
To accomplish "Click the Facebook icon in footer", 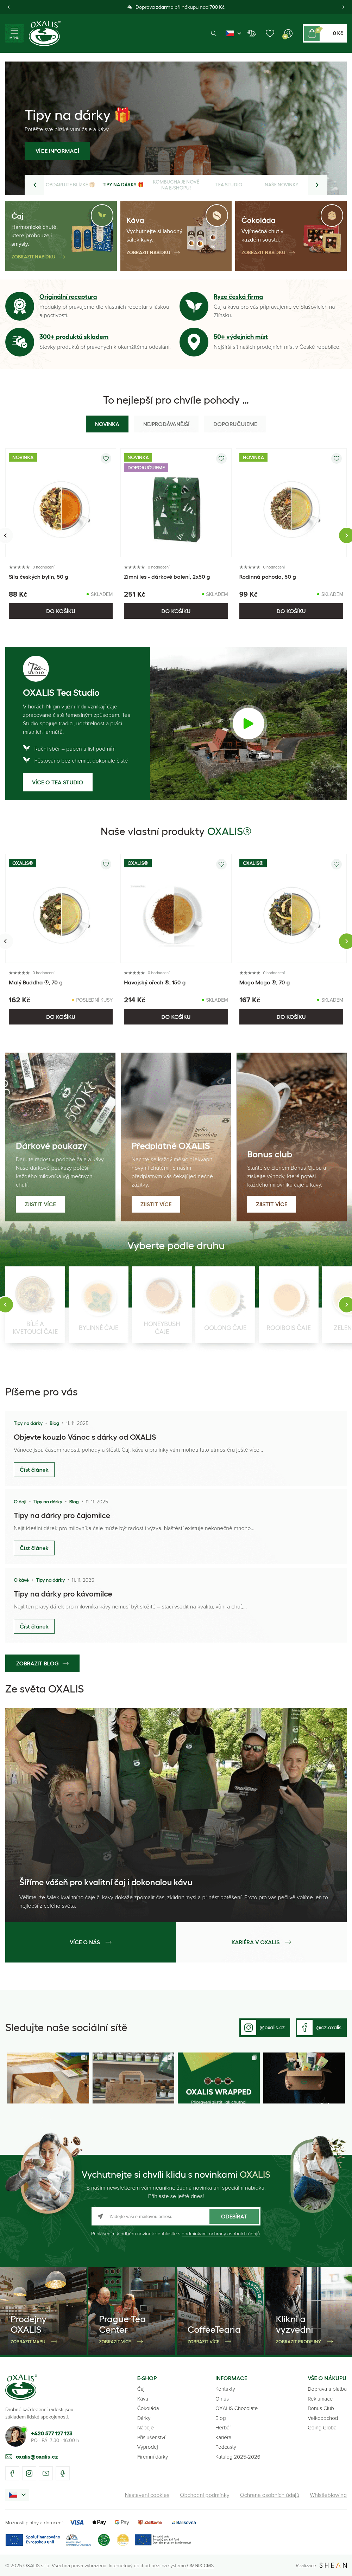I will coord(12,2473).
